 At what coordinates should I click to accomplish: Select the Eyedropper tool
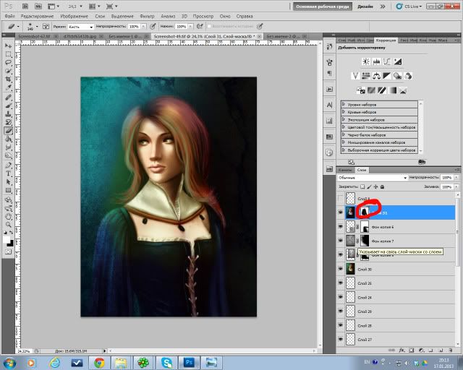coord(8,87)
